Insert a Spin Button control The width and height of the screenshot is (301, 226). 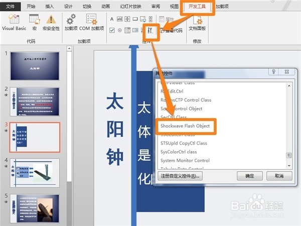(x=127, y=19)
